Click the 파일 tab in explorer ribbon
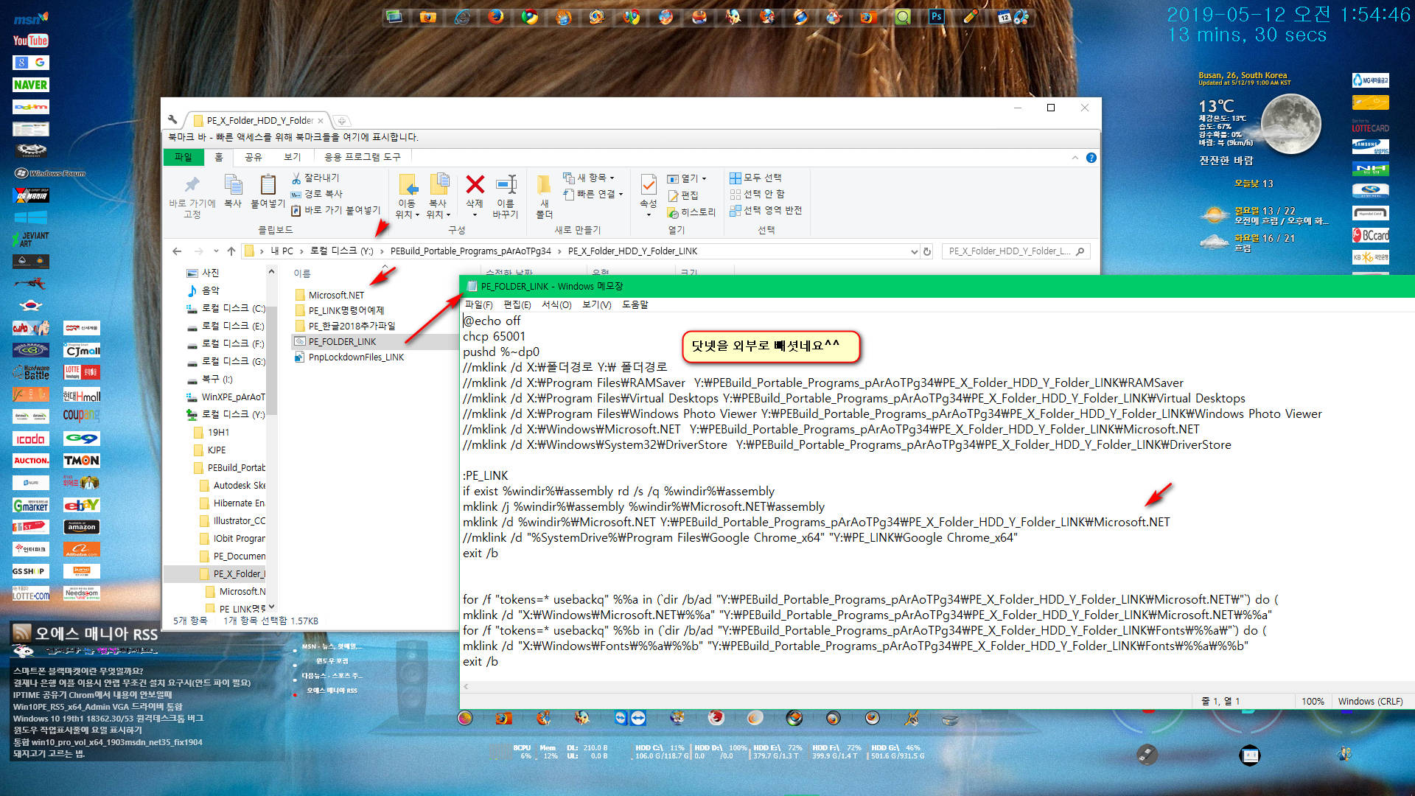 183,157
